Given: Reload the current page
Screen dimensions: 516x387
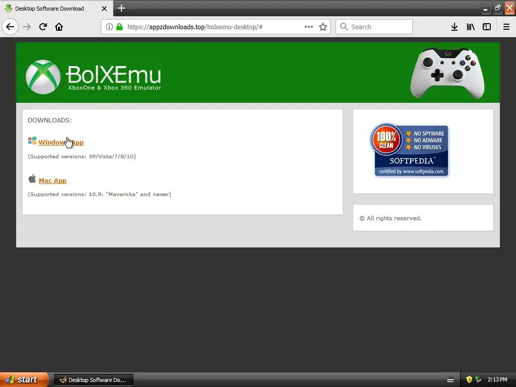Looking at the screenshot, I should pos(43,27).
